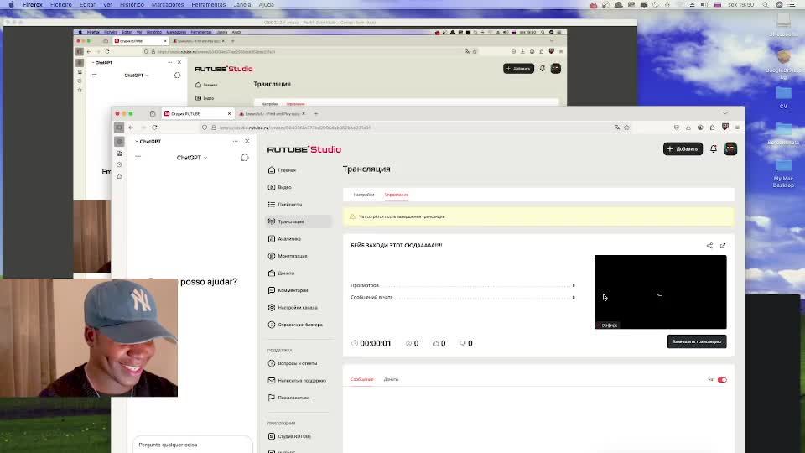Open Вопросы и ответы support link
Viewport: 805px width, 453px height.
pyautogui.click(x=292, y=363)
